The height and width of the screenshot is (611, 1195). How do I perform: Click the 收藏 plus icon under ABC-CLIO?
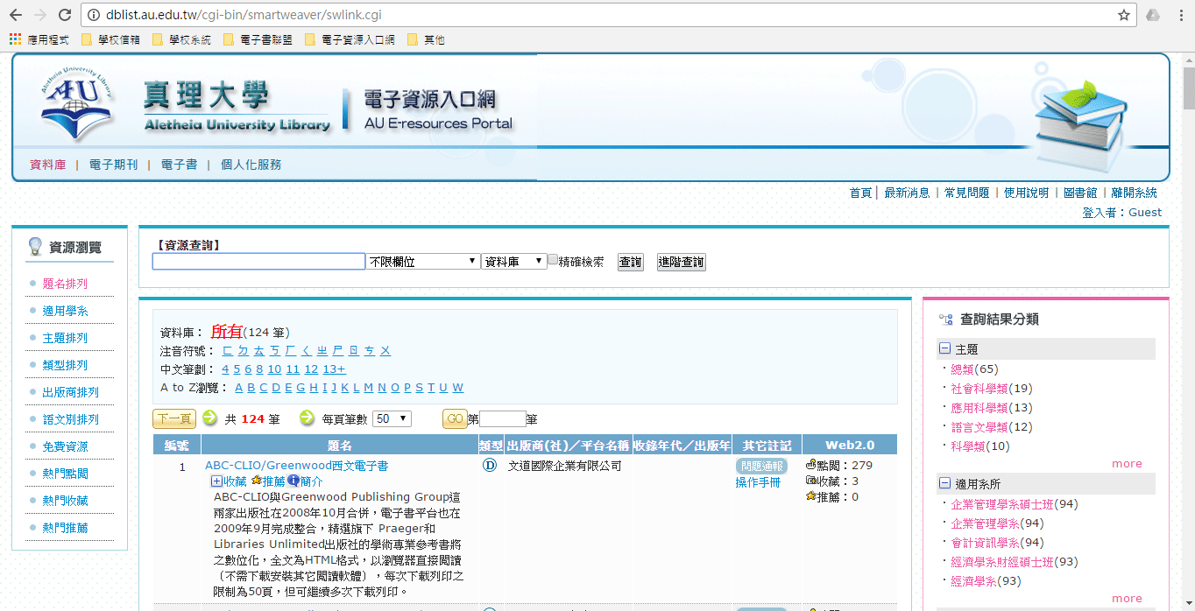(216, 481)
